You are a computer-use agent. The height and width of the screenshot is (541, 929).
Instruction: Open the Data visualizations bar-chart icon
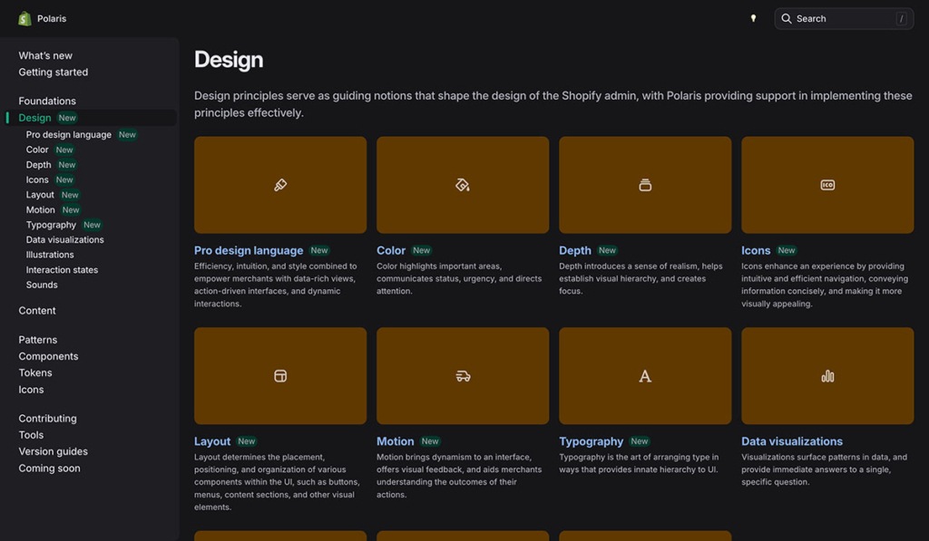click(827, 375)
